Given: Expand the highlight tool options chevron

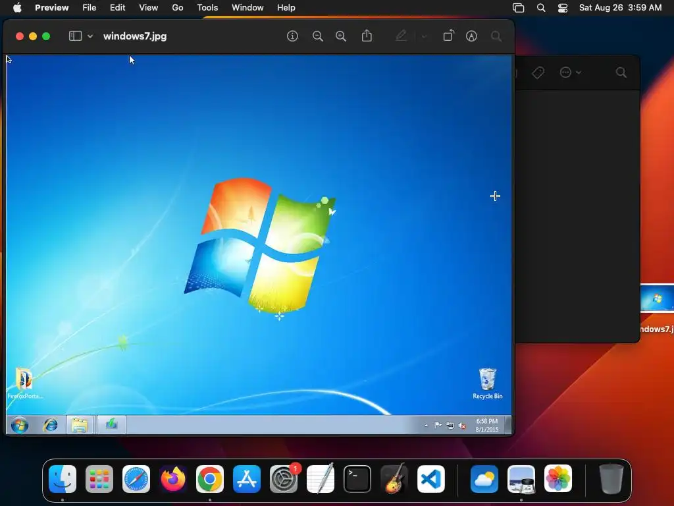Looking at the screenshot, I should (x=424, y=37).
